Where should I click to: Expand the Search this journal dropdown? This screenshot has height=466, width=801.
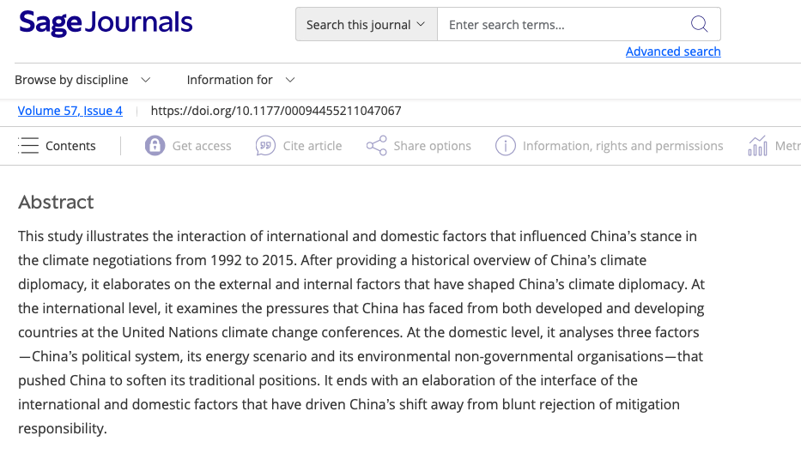(x=367, y=24)
